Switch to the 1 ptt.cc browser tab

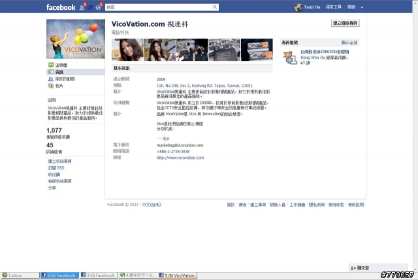pos(20,275)
